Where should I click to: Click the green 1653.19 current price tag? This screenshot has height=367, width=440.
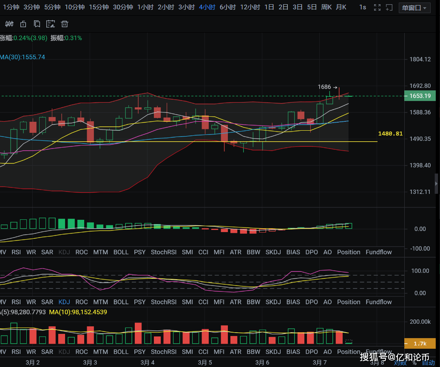coord(420,96)
